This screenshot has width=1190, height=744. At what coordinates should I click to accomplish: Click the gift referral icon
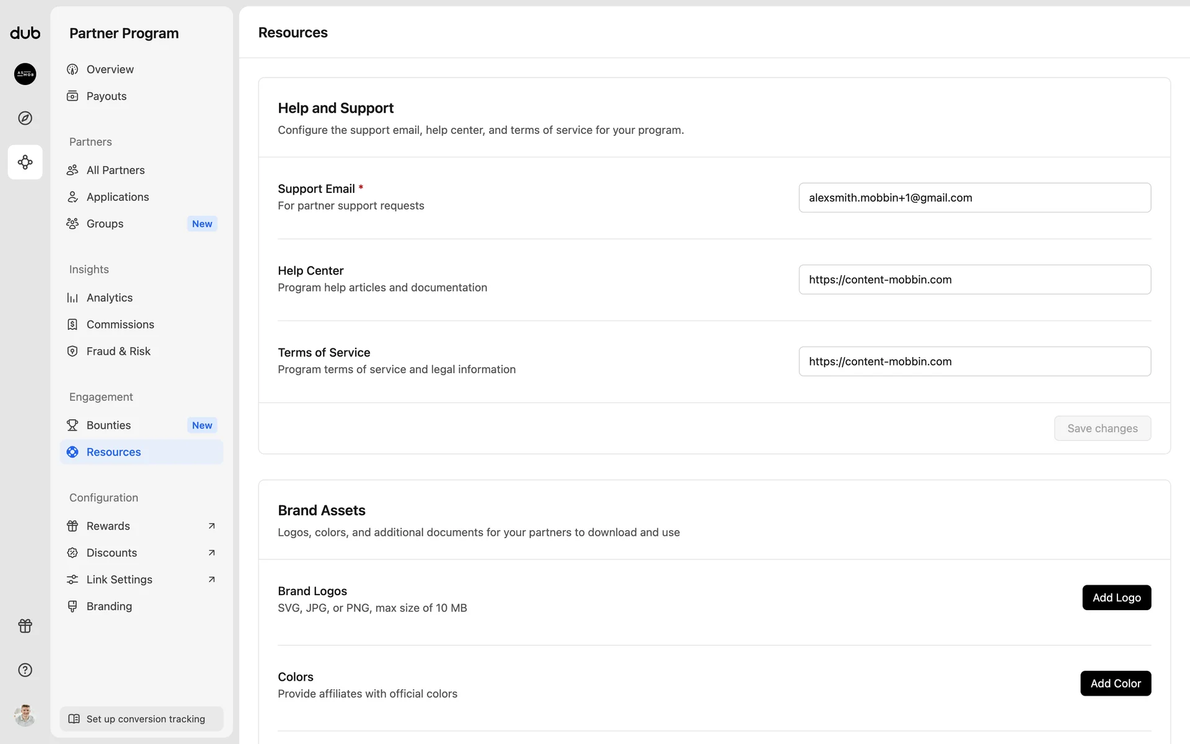pos(25,626)
